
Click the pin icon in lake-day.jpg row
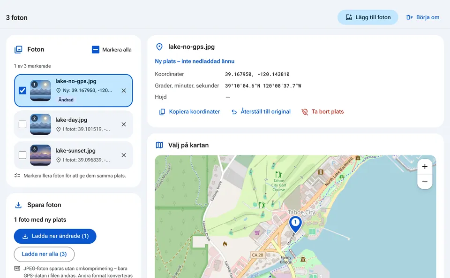click(x=58, y=129)
